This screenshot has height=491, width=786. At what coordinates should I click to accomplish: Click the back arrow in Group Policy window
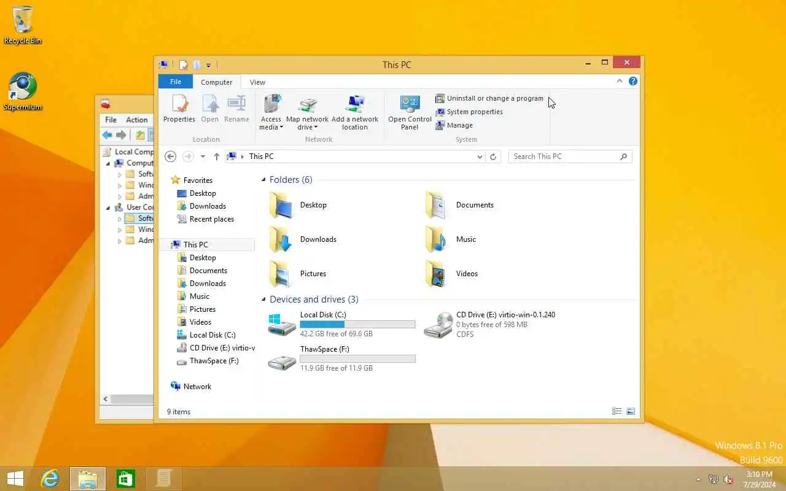point(107,135)
